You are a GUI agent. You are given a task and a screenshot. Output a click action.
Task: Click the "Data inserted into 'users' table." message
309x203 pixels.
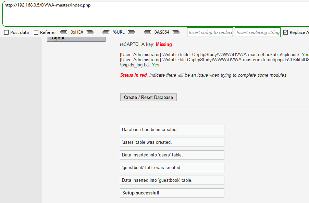172,155
